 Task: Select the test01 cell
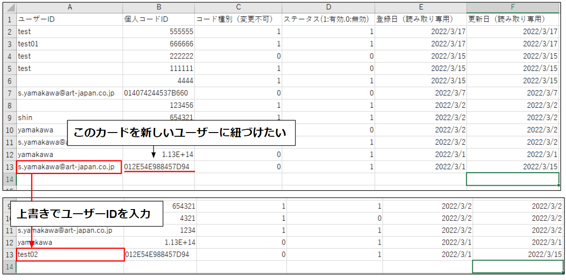tap(70, 44)
